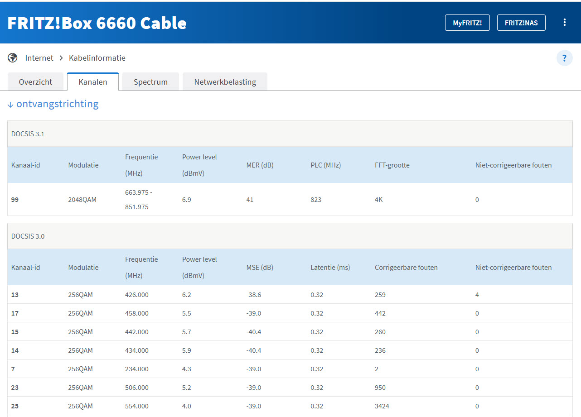The image size is (581, 417).
Task: Open the three-dot options menu
Action: point(564,22)
